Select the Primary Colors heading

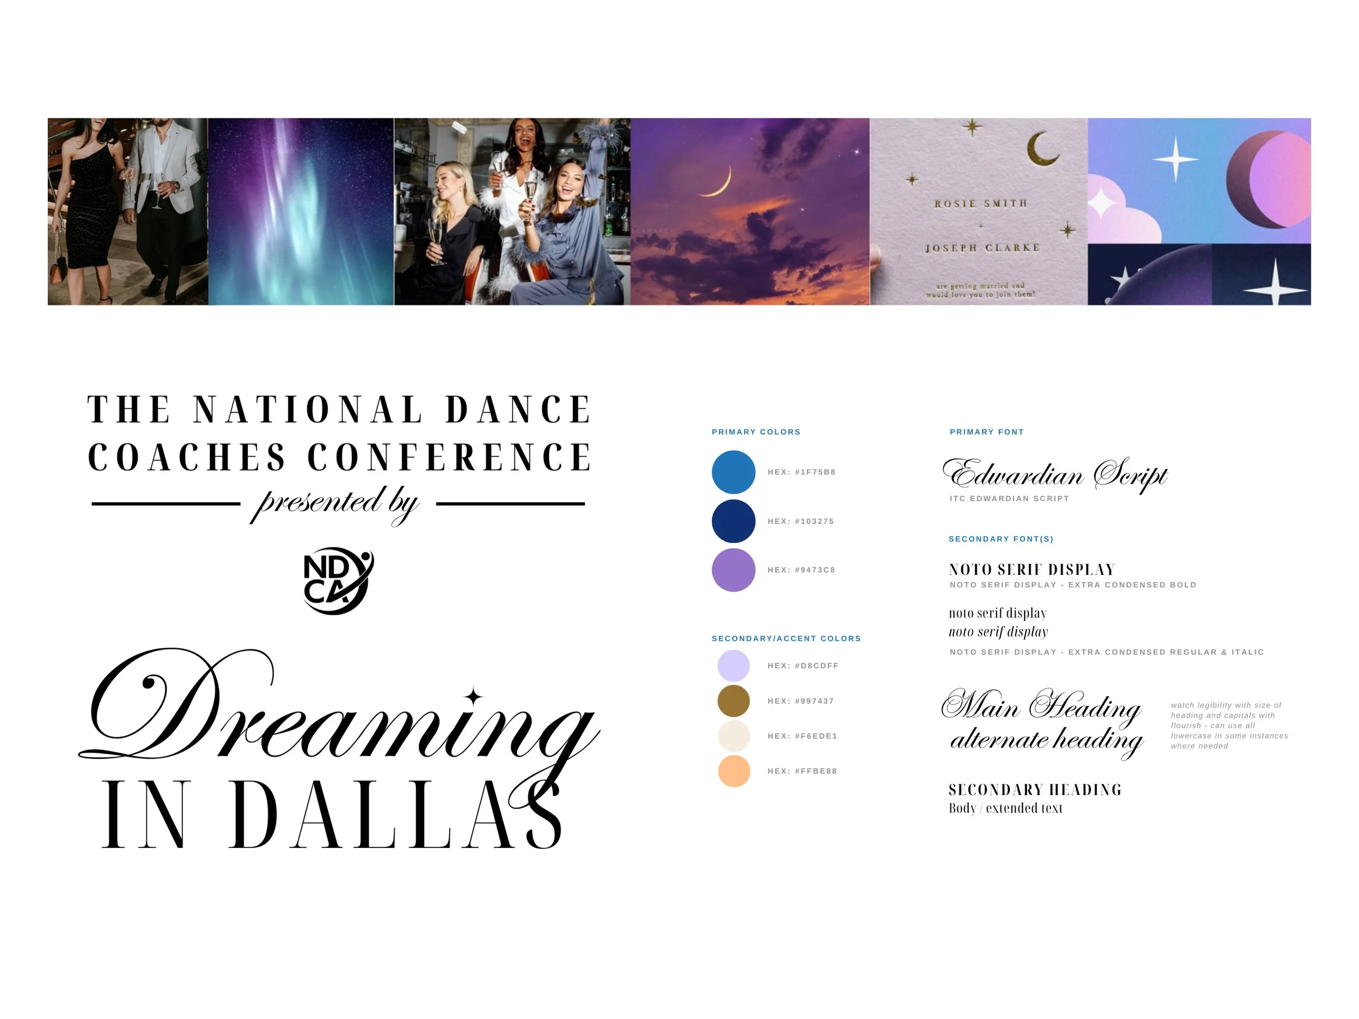[x=756, y=432]
